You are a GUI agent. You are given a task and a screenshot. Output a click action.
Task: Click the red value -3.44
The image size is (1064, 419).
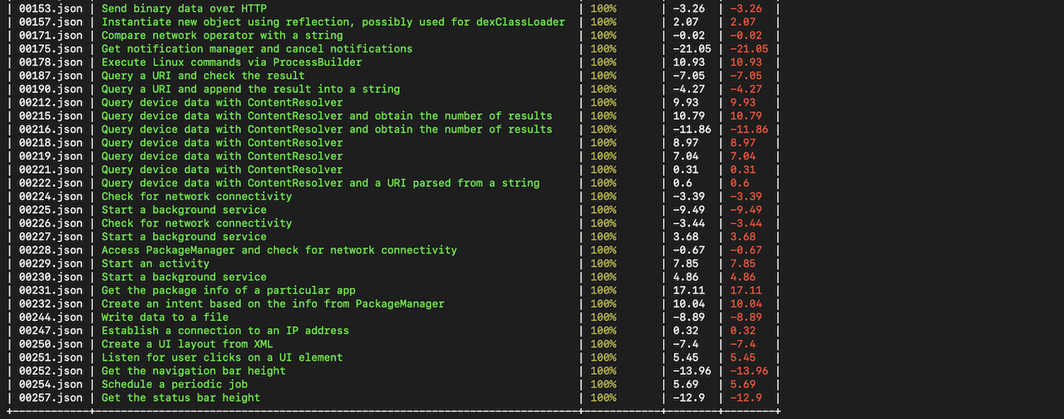click(x=746, y=223)
